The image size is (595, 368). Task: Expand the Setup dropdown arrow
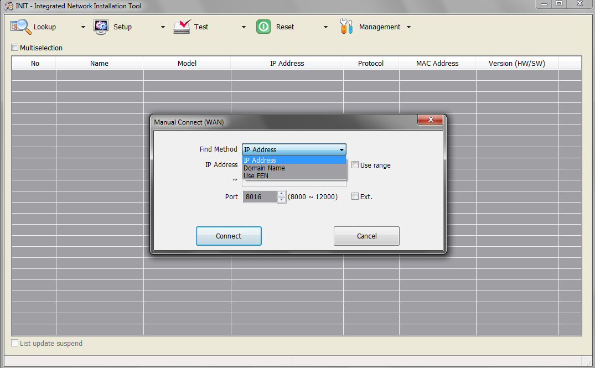point(163,27)
